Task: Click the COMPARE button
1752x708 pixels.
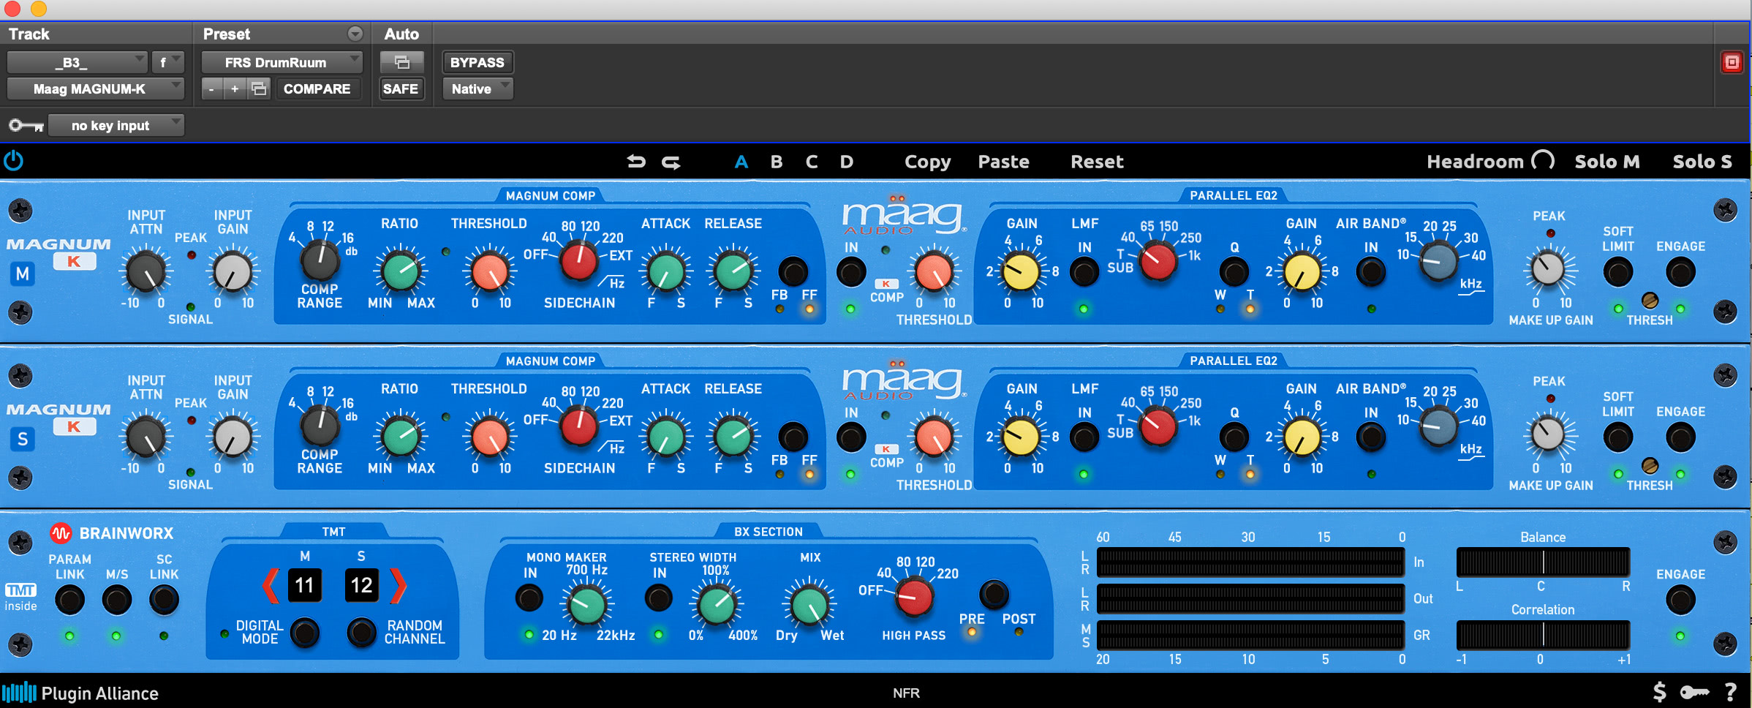Action: [x=317, y=89]
